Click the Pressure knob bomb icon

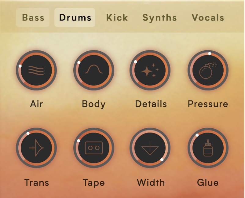coord(208,71)
